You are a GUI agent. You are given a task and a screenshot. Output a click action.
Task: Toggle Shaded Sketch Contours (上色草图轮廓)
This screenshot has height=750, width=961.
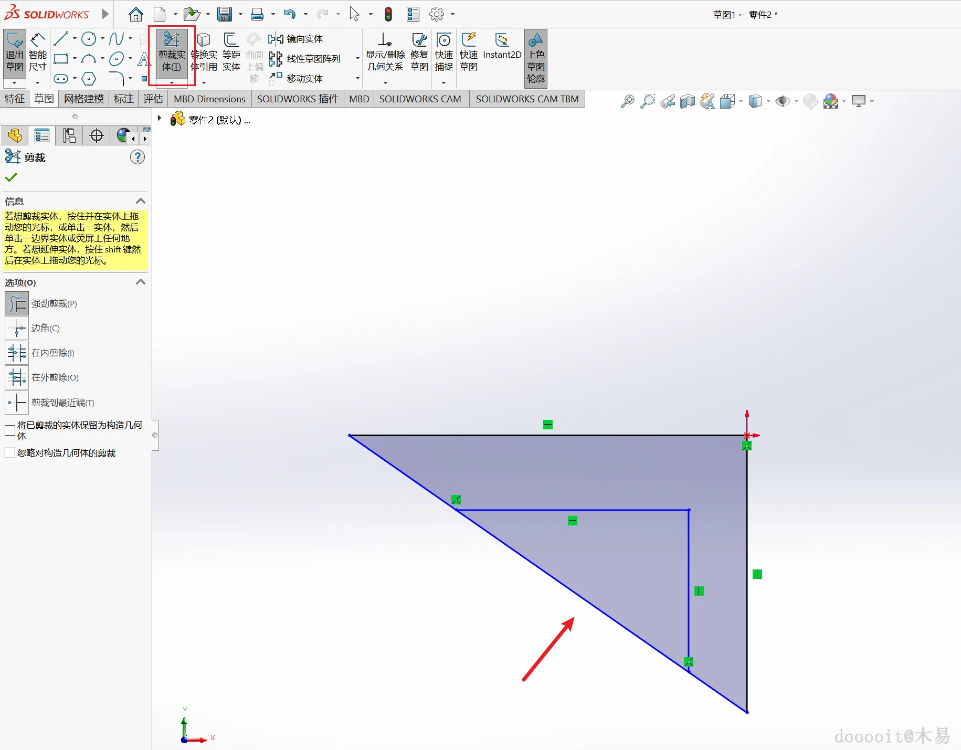tap(536, 58)
